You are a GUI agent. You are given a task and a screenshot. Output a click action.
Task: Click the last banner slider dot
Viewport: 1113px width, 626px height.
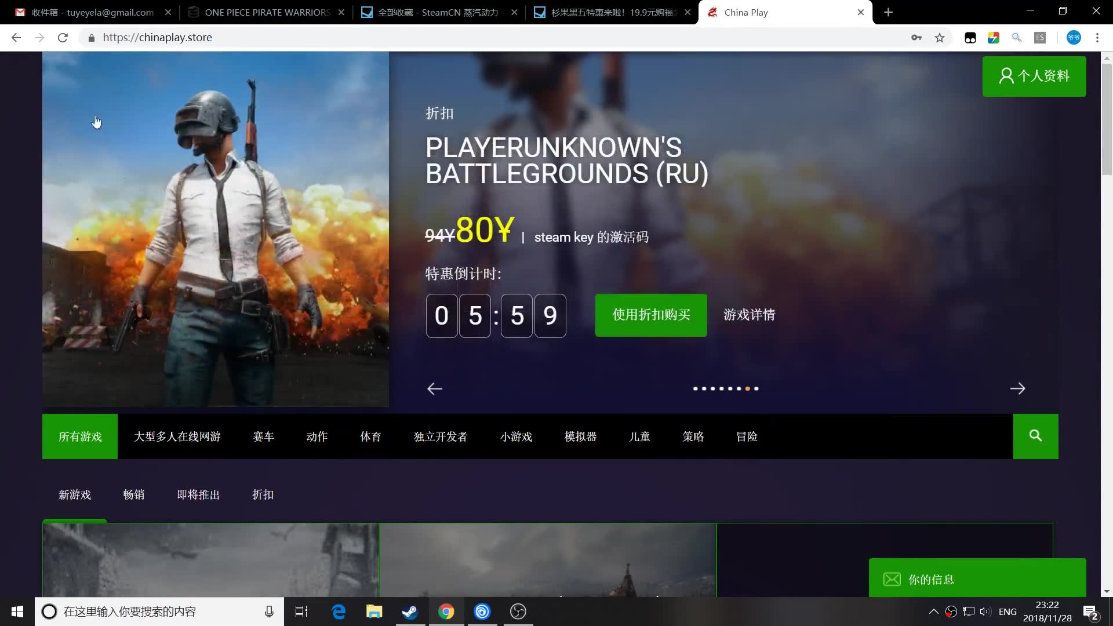(x=756, y=388)
